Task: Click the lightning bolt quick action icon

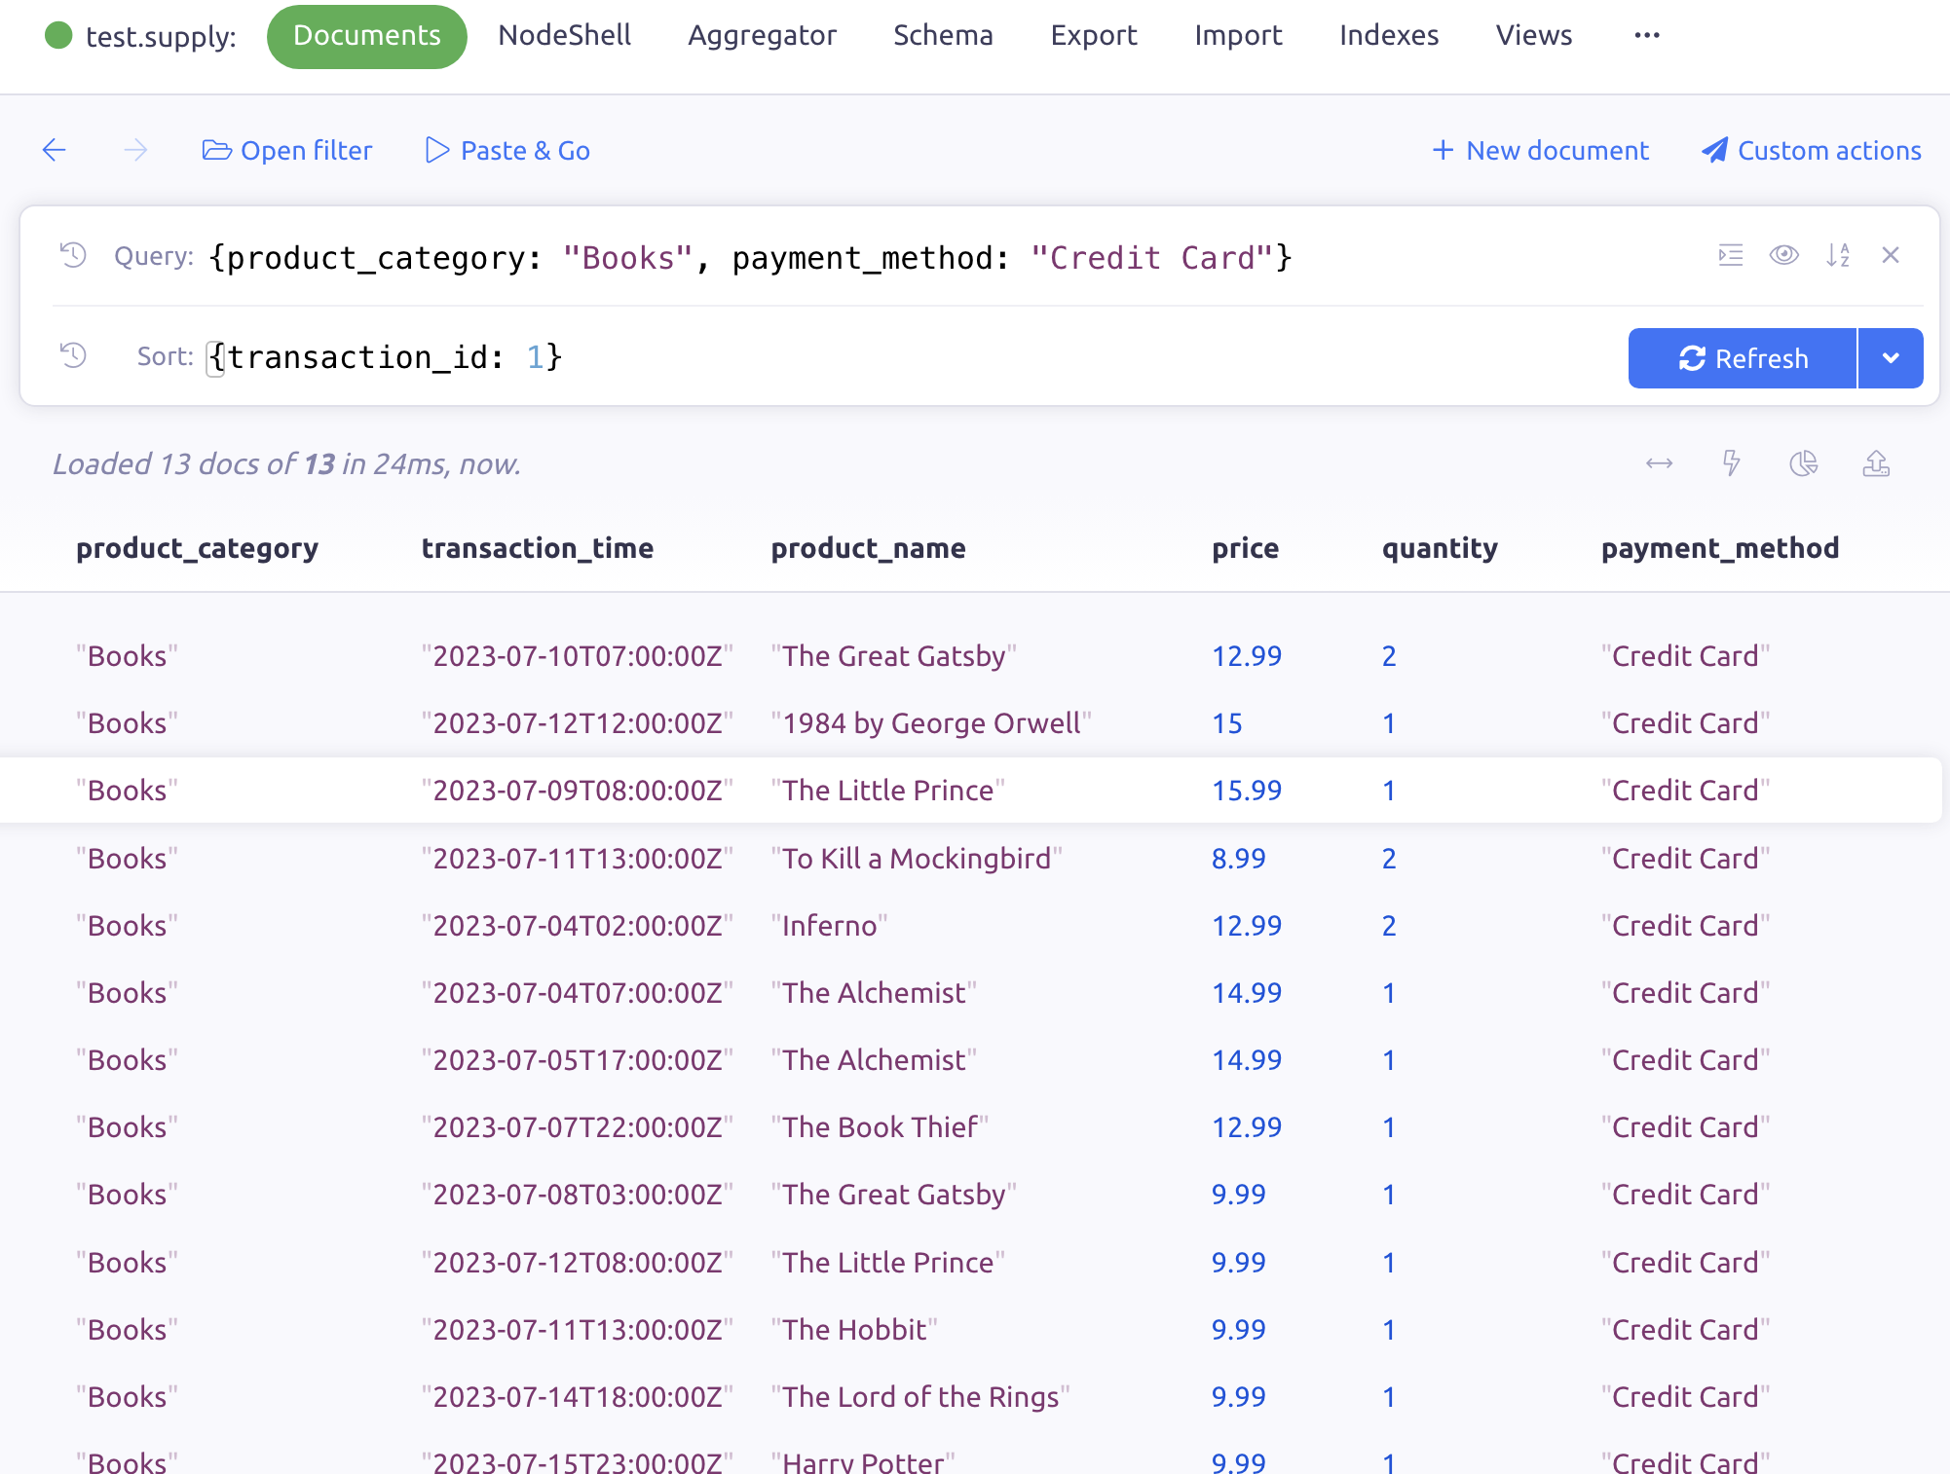Action: (x=1730, y=463)
